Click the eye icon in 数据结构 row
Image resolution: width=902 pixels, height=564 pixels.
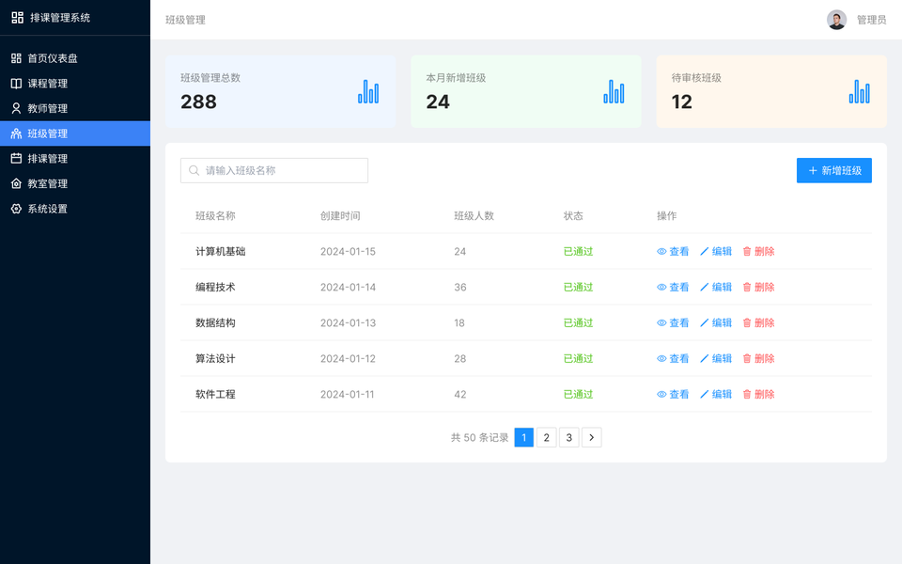coord(661,322)
